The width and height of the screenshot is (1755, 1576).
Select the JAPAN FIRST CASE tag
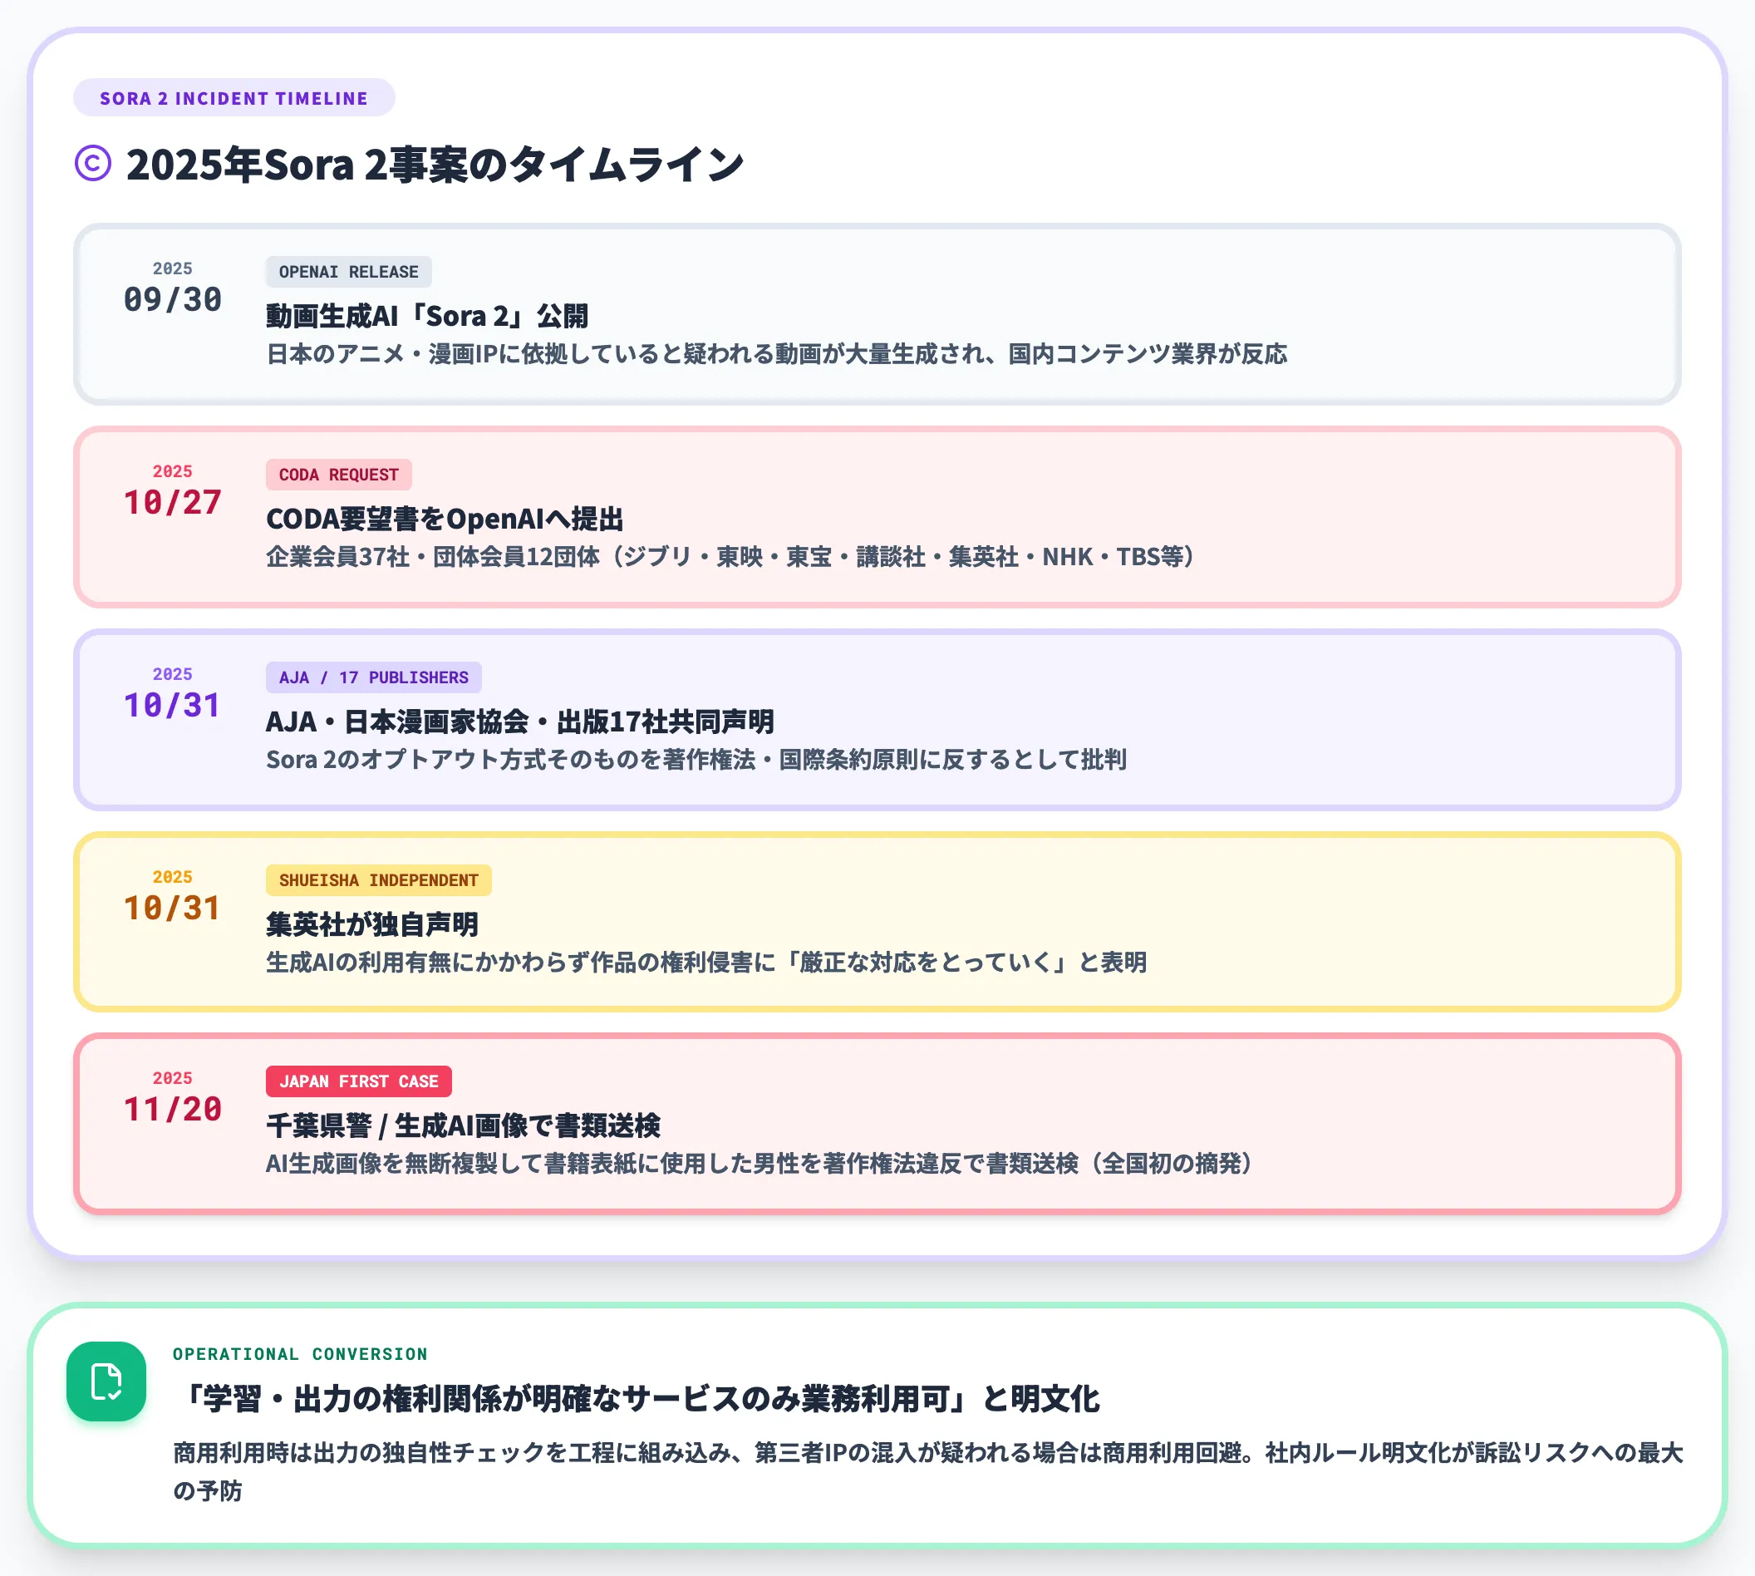point(358,1081)
